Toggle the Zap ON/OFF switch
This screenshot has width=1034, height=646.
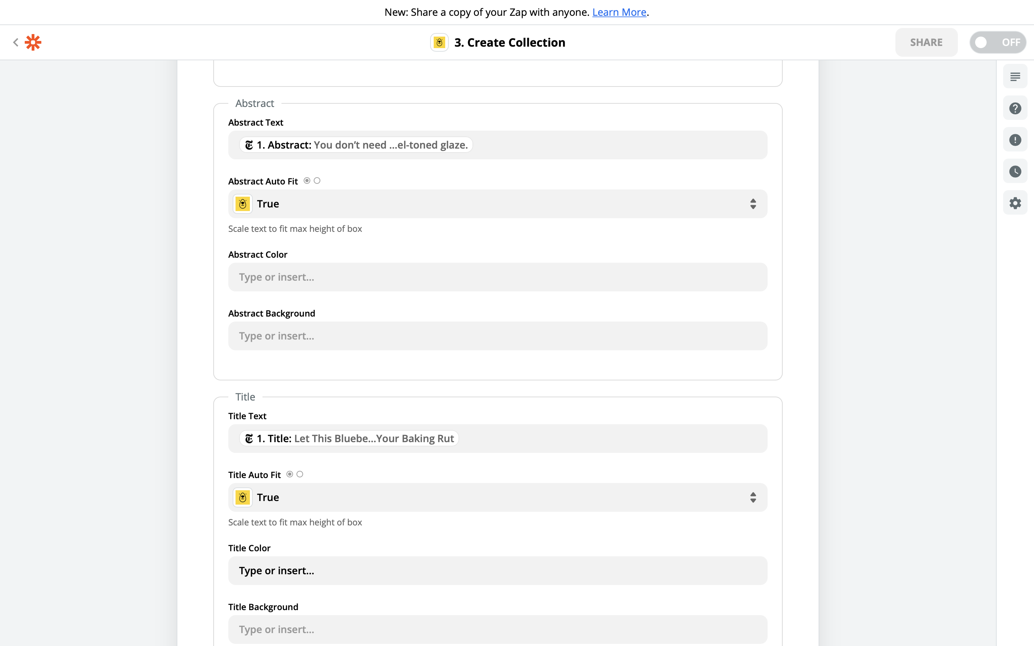pos(998,42)
